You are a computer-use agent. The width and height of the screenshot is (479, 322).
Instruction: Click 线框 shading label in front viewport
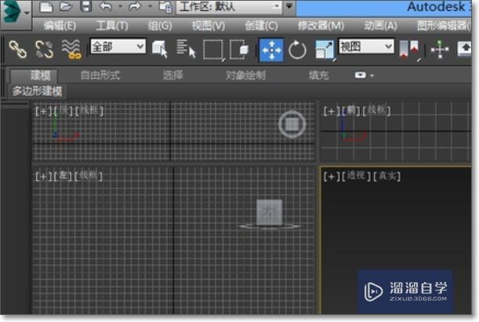pos(376,110)
